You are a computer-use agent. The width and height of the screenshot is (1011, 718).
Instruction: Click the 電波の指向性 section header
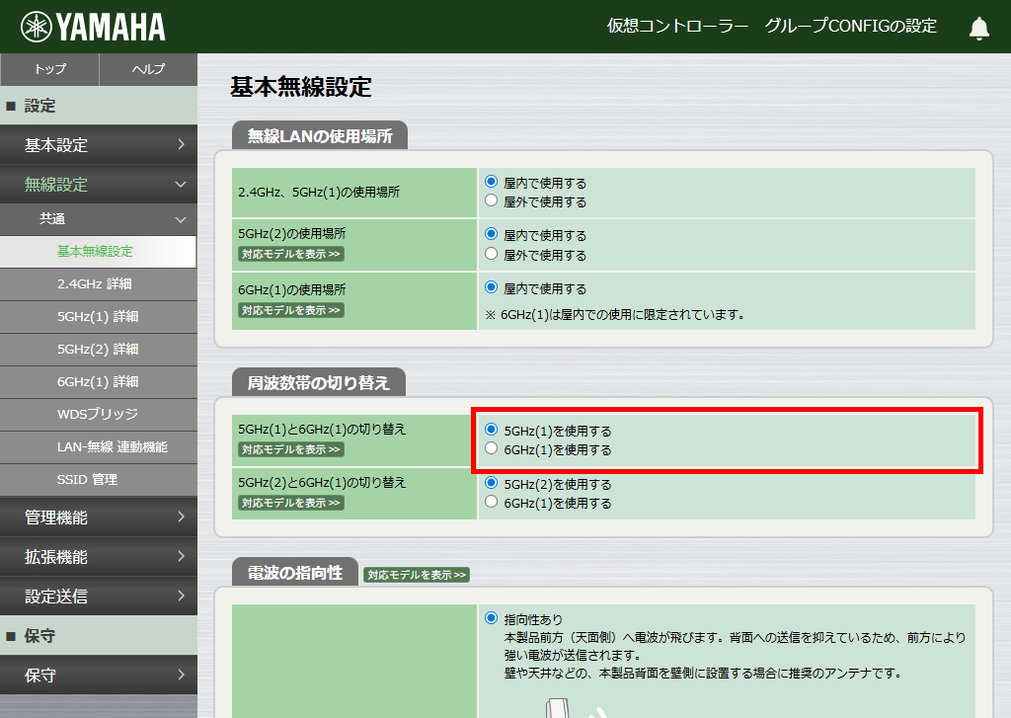click(294, 572)
